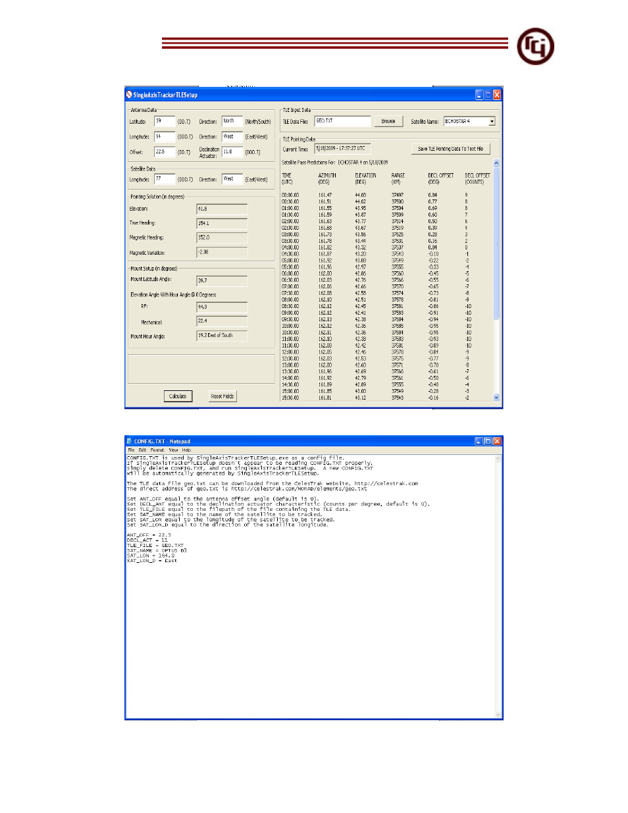
Task: Click the antenna Latitude input field
Action: tap(165, 121)
